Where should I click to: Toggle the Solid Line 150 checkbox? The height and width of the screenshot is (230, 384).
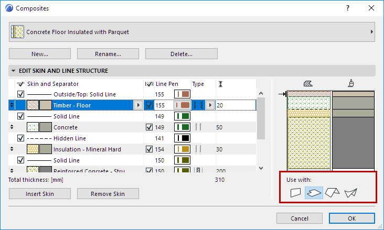(x=21, y=160)
